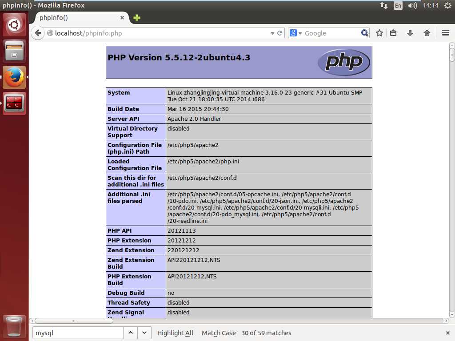Click the 14:14 clock indicator
455x341 pixels.
coord(431,5)
